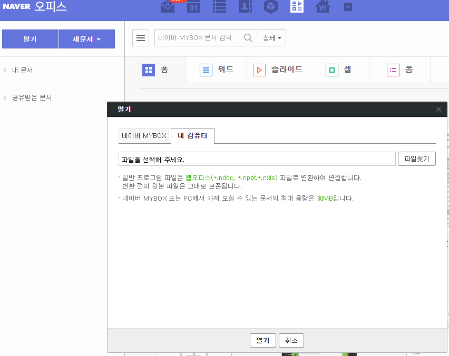The height and width of the screenshot is (356, 449).
Task: Expand the more services arrow in top bar
Action: point(348,7)
